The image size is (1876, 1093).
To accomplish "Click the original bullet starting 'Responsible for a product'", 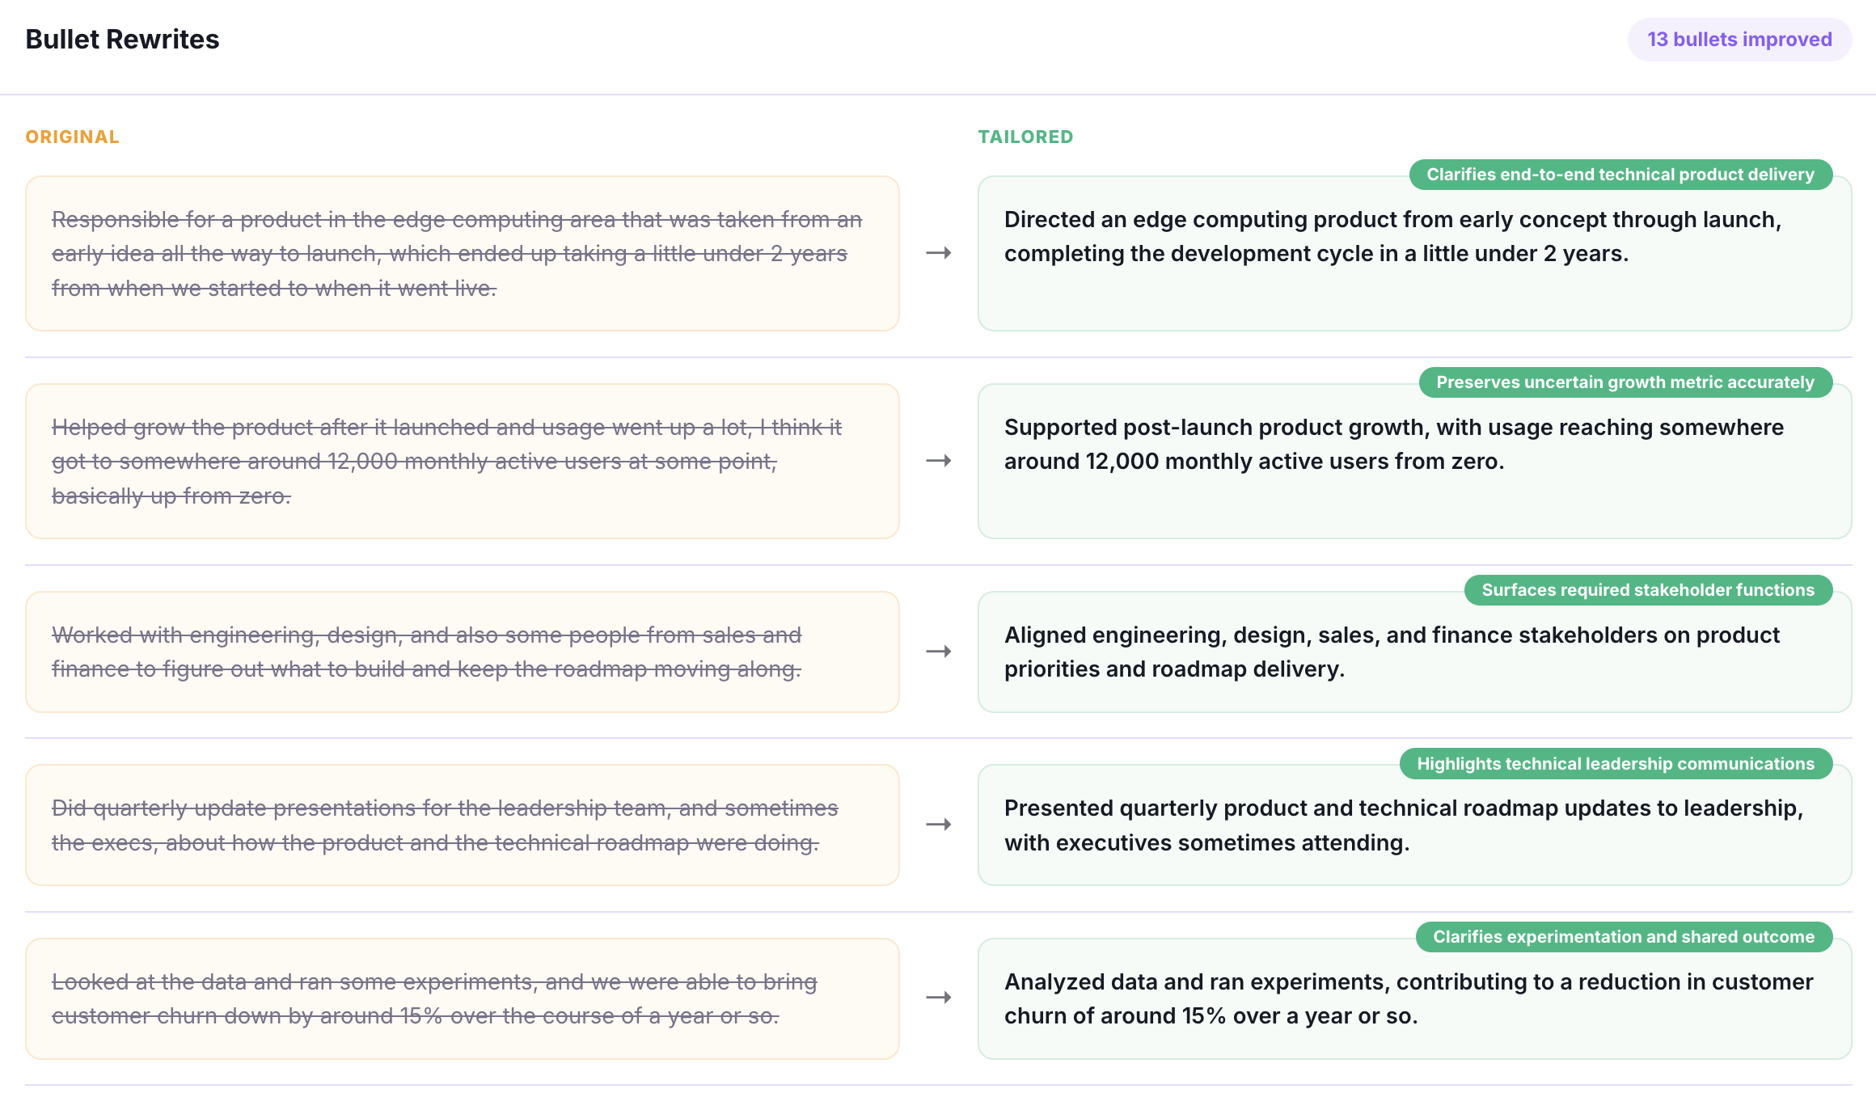I will pyautogui.click(x=462, y=253).
